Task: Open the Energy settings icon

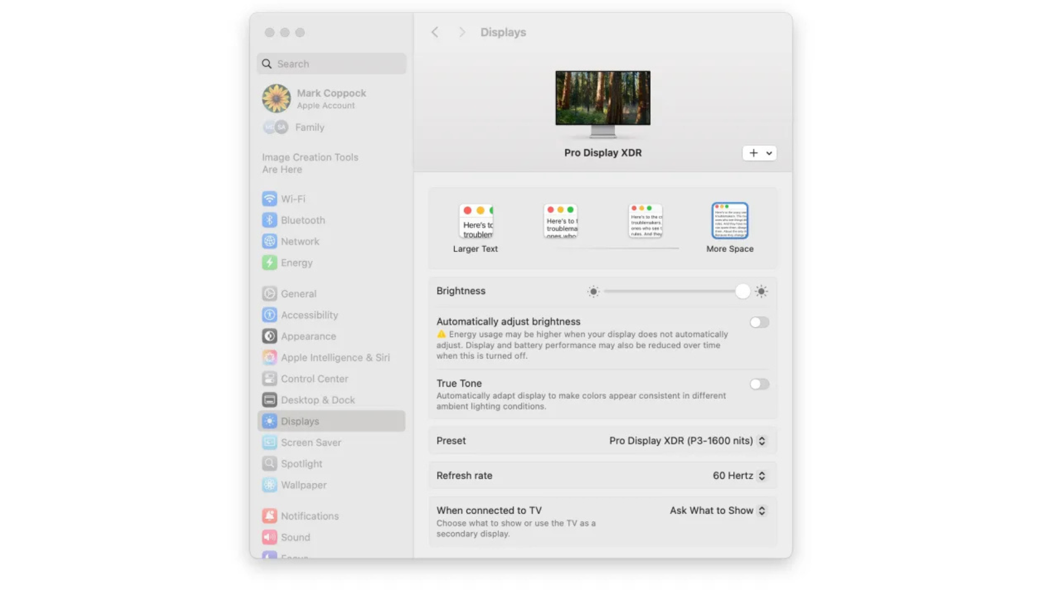Action: 269,263
